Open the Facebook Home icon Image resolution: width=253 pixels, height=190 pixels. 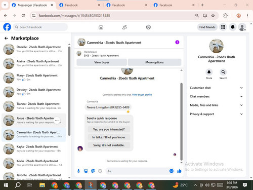(x=101, y=27)
